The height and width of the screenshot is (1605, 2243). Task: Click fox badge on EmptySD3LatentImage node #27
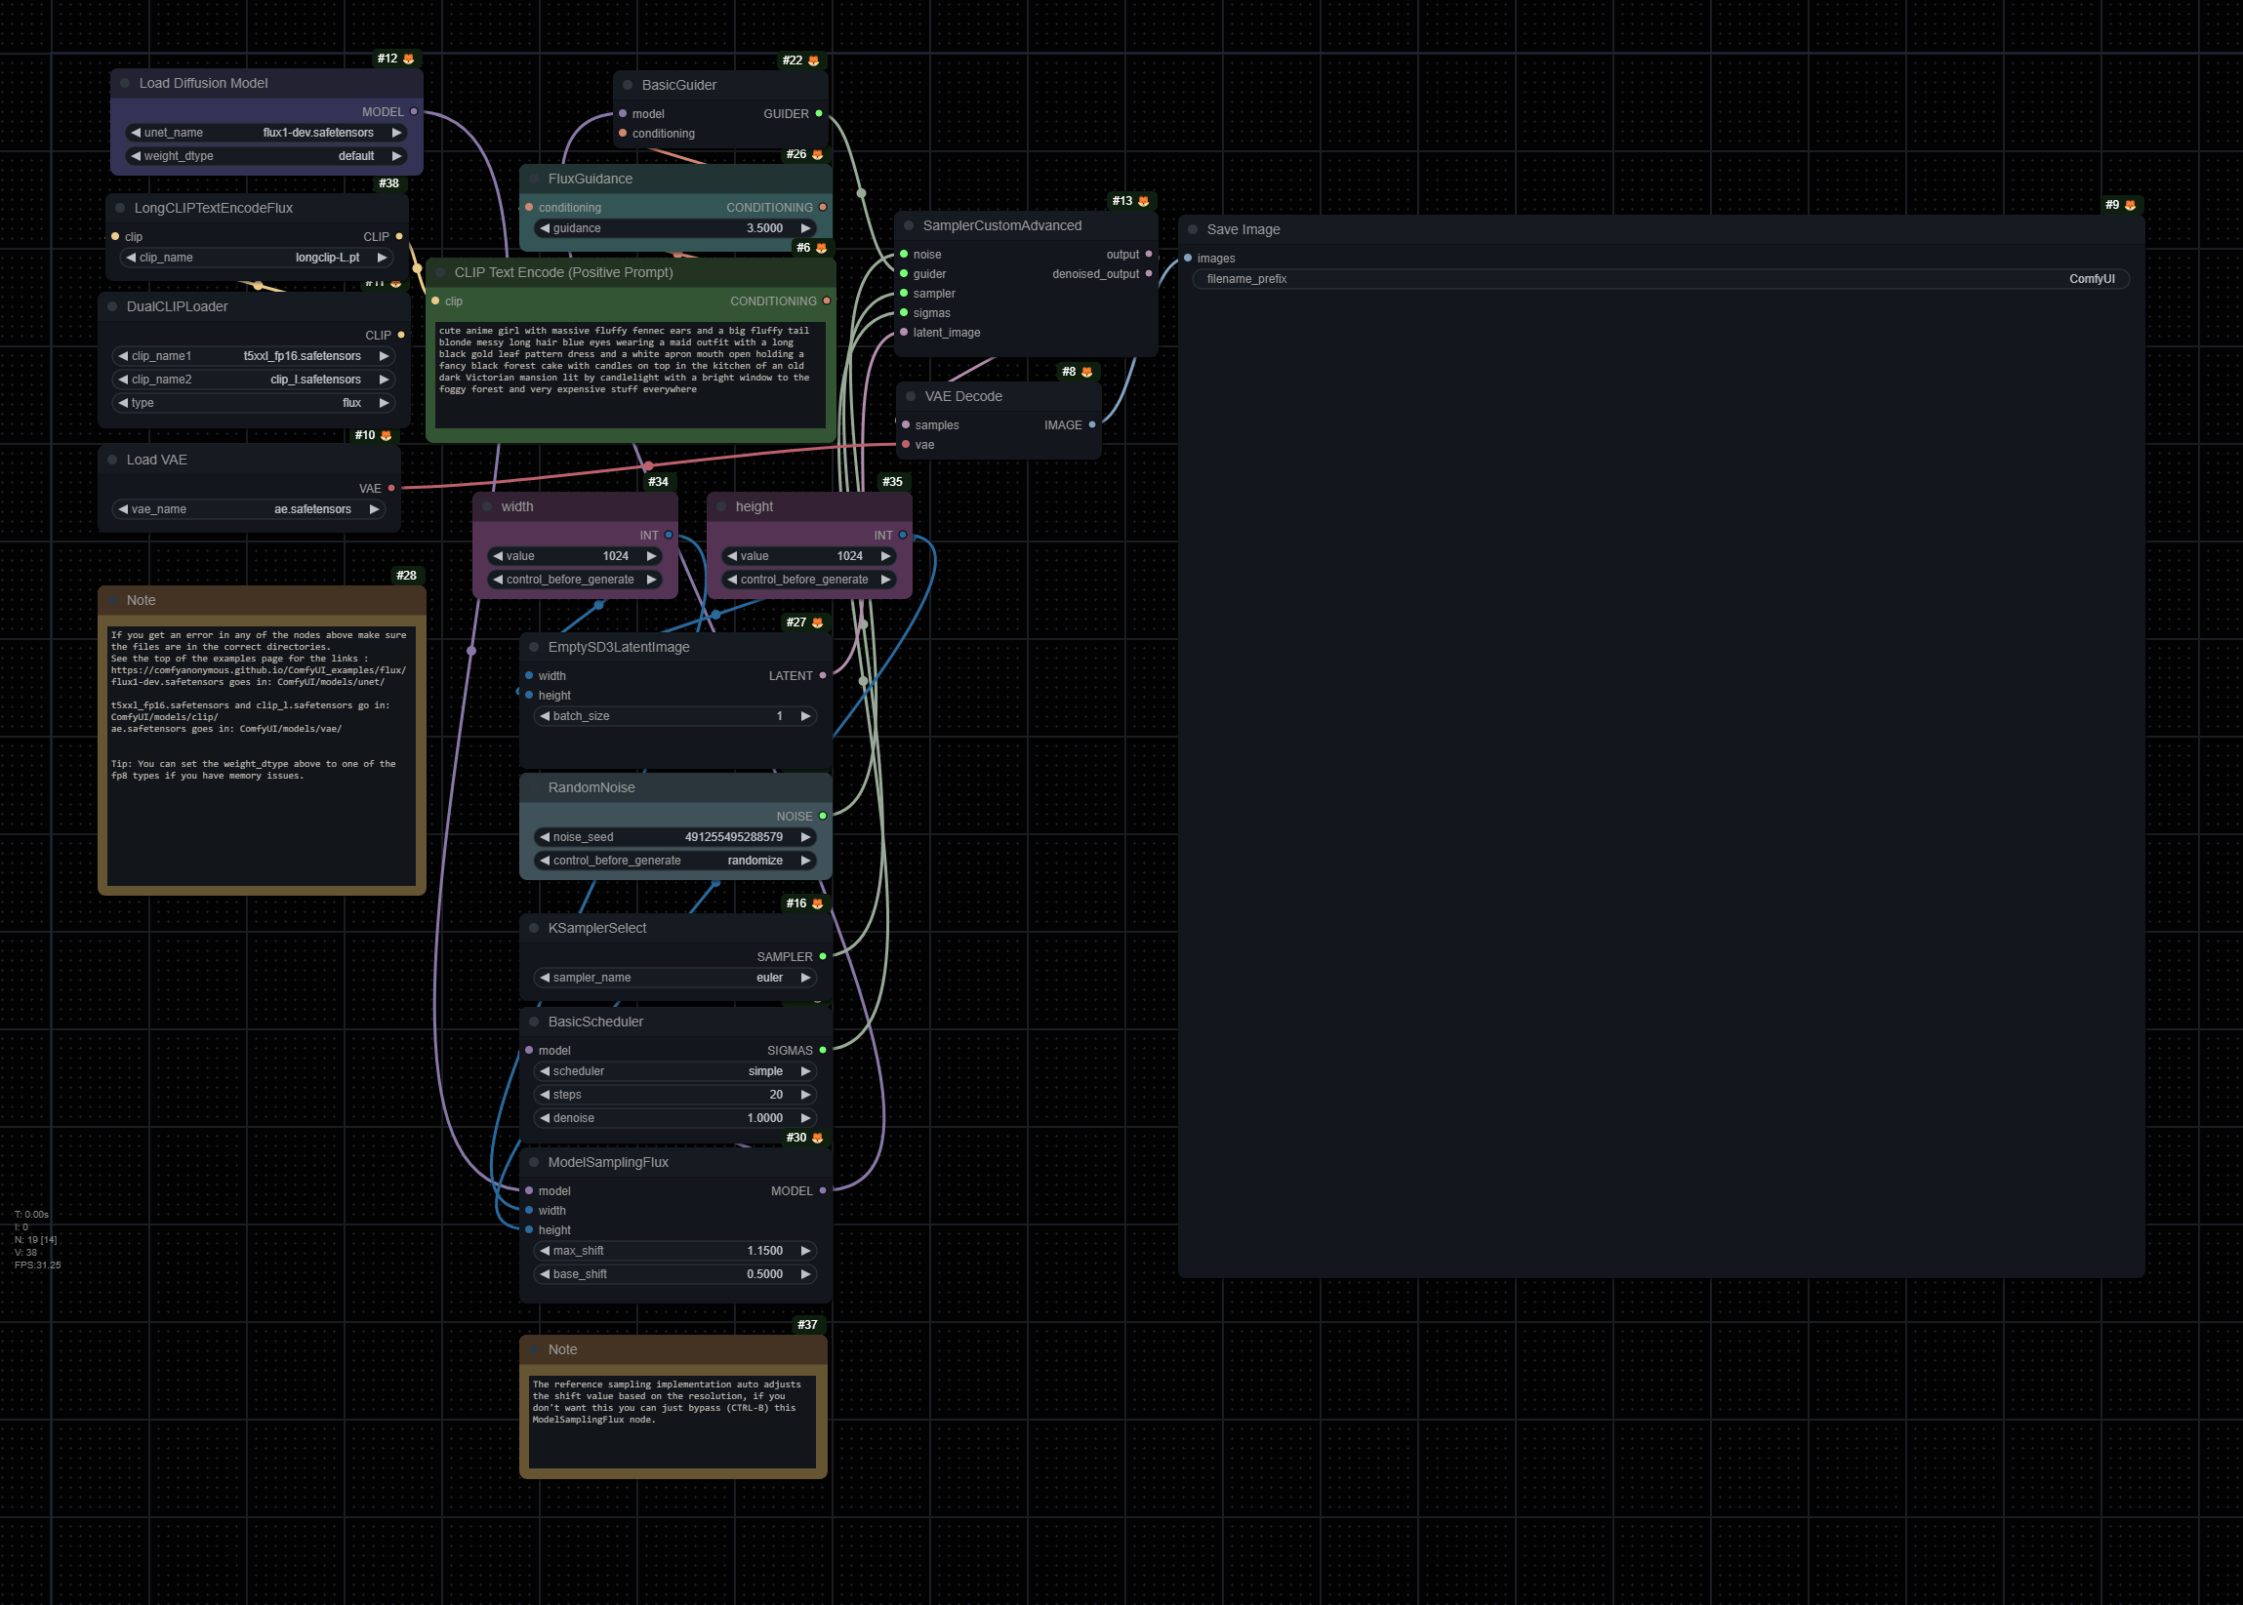point(818,622)
